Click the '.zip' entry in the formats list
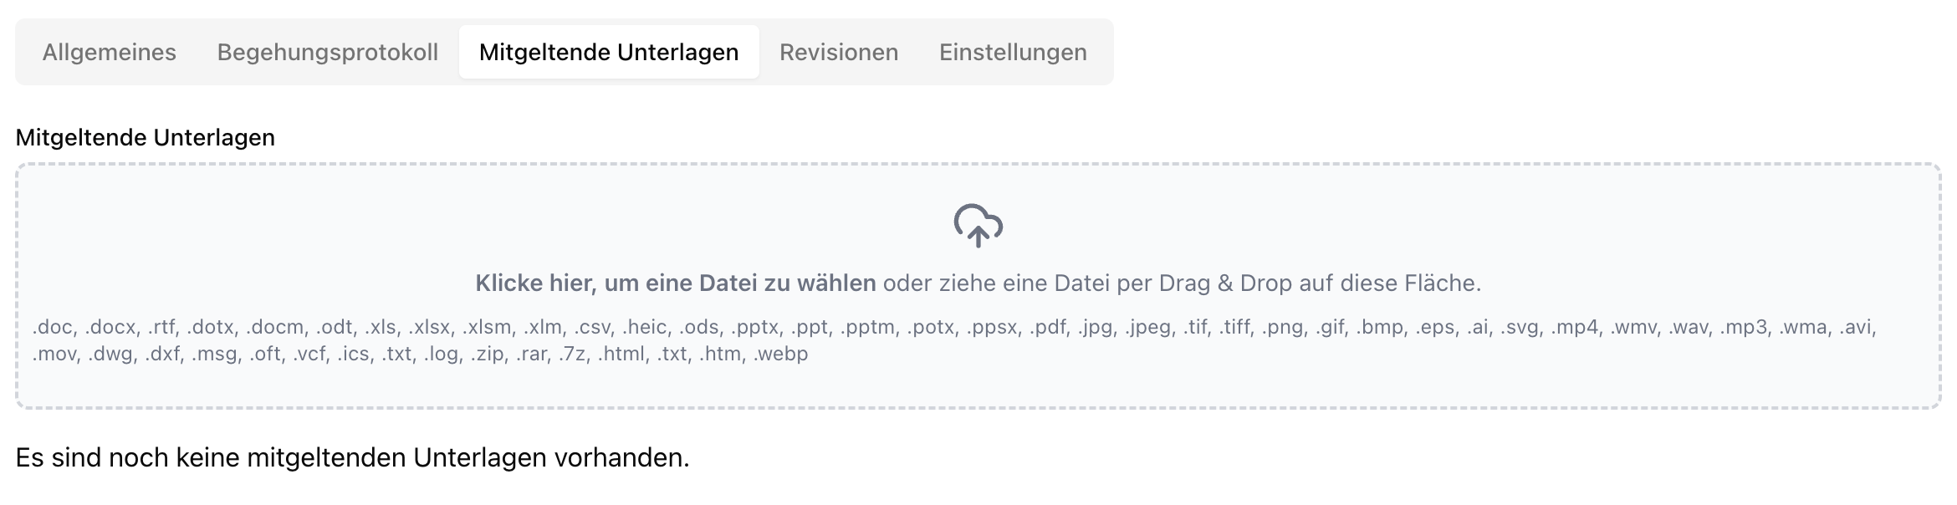This screenshot has width=1957, height=505. [x=486, y=354]
